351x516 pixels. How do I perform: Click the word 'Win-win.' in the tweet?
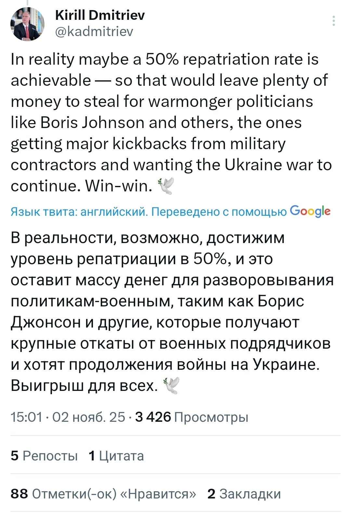tap(119, 186)
